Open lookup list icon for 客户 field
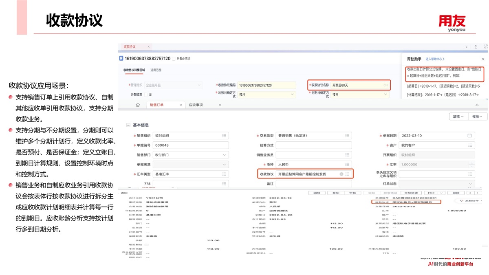This screenshot has width=489, height=275. [x=470, y=145]
